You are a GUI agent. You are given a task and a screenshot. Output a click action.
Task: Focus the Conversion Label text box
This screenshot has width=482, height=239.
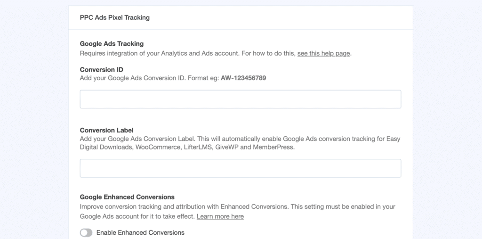[240, 168]
